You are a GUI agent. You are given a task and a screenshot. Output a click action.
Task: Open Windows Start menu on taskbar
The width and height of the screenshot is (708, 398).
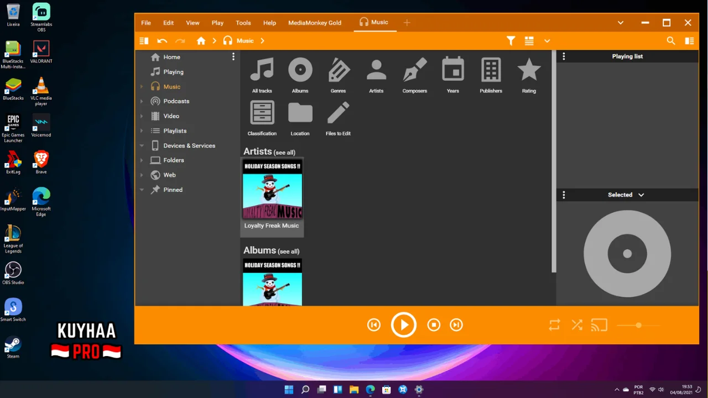pos(289,389)
